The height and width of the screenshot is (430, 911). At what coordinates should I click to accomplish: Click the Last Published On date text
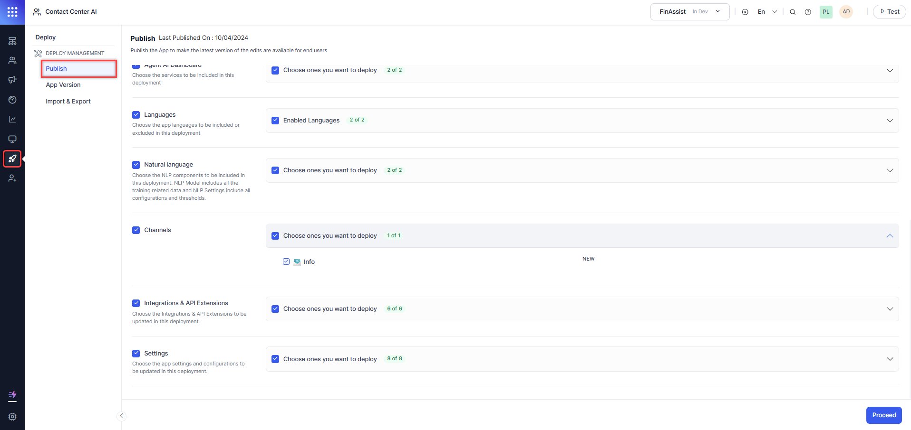click(x=204, y=37)
